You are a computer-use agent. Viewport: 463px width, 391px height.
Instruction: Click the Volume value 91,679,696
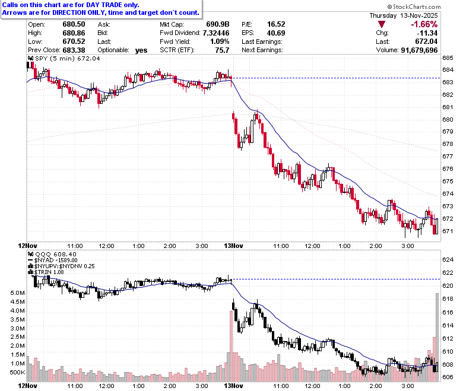click(419, 50)
